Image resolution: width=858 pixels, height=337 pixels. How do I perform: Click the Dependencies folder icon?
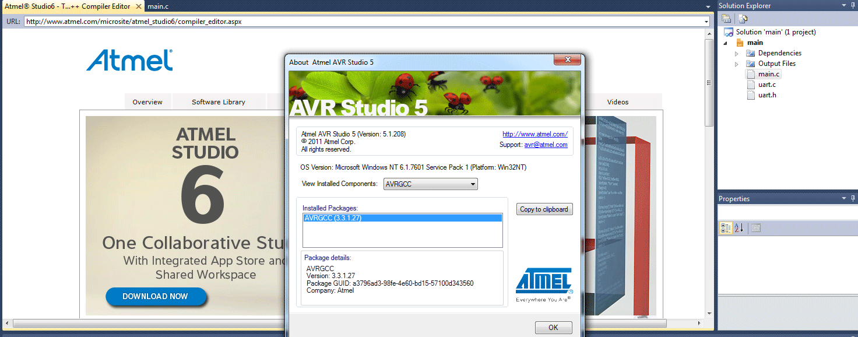(x=751, y=53)
